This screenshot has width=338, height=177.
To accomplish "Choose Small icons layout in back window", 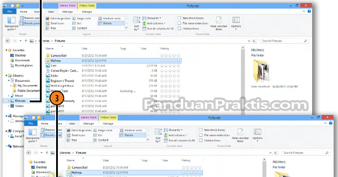I will [55, 23].
